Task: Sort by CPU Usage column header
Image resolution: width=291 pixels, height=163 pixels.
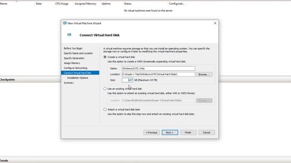Action: pos(62,4)
